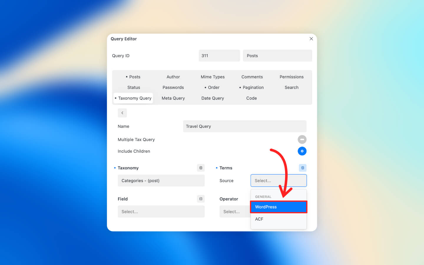Click dynamic data icon beside Terms
The width and height of the screenshot is (424, 265).
(302, 168)
